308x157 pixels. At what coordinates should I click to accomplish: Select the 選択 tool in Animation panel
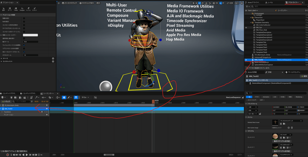click(x=3, y=9)
